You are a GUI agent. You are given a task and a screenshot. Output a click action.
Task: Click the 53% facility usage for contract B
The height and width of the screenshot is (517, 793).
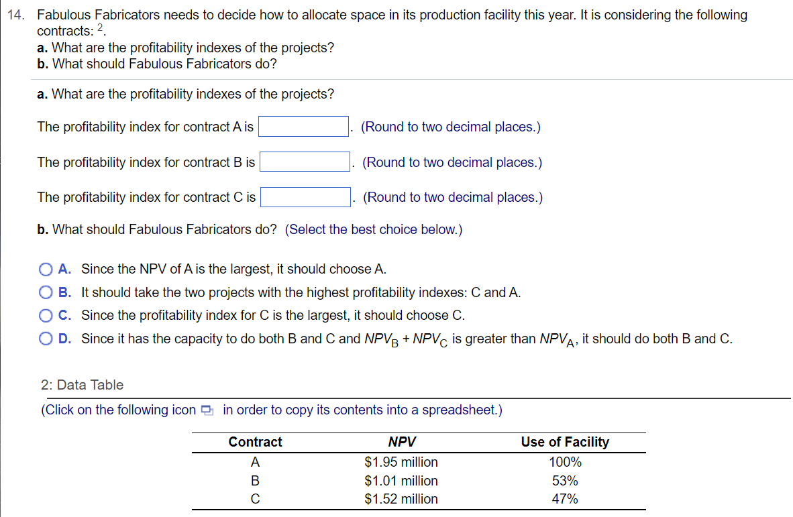point(565,481)
